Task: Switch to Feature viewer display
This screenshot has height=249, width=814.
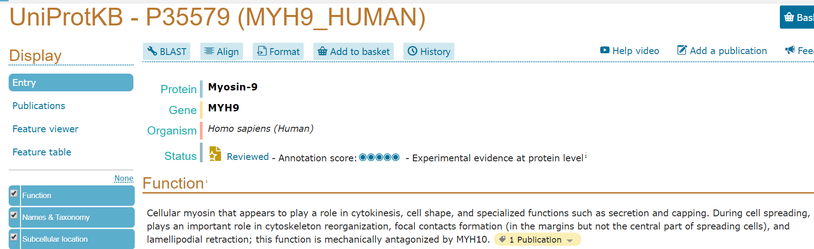Action: pos(46,129)
